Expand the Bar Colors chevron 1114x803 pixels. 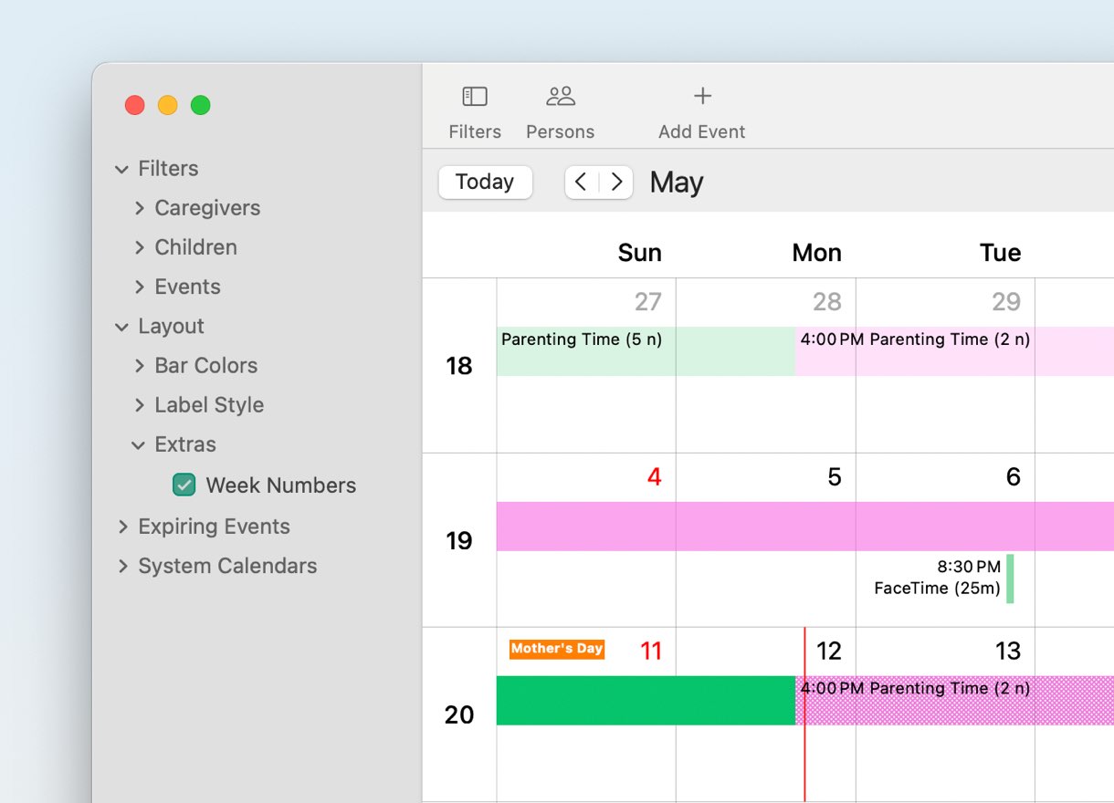[x=140, y=366]
